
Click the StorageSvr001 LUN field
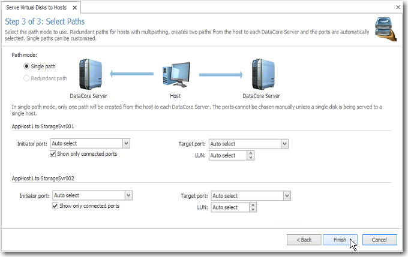pos(227,156)
